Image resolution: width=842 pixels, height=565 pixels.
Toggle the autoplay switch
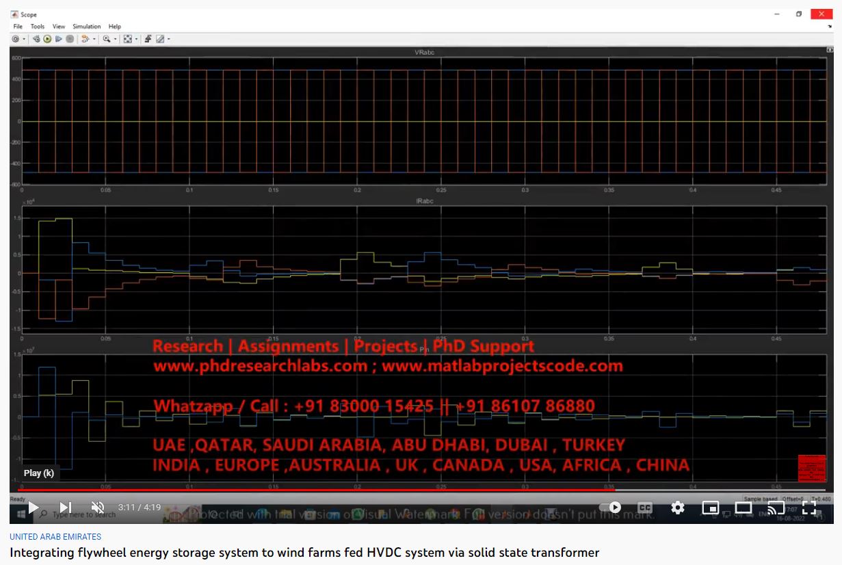[610, 508]
